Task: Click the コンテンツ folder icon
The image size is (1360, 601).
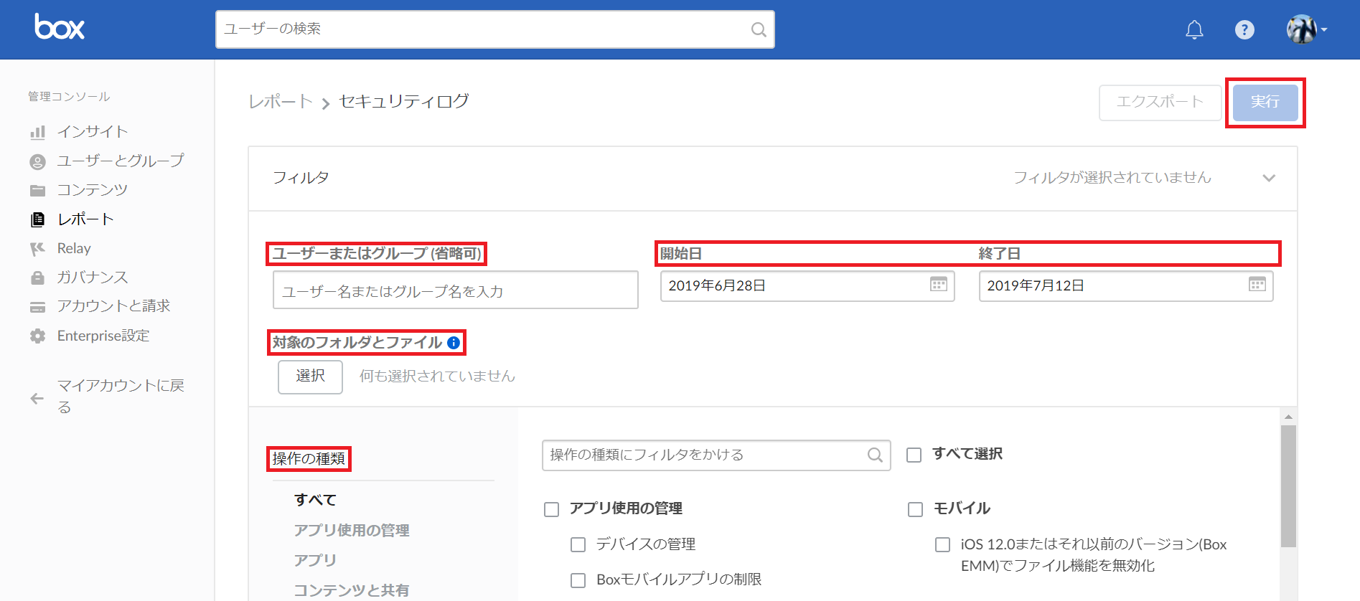Action: (37, 190)
